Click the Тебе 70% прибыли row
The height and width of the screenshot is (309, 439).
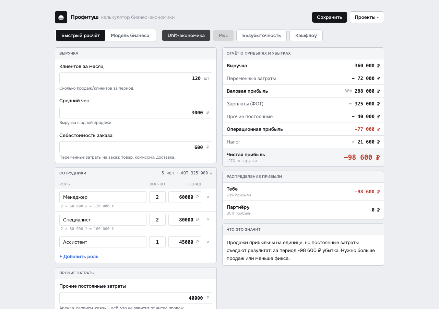pos(303,192)
